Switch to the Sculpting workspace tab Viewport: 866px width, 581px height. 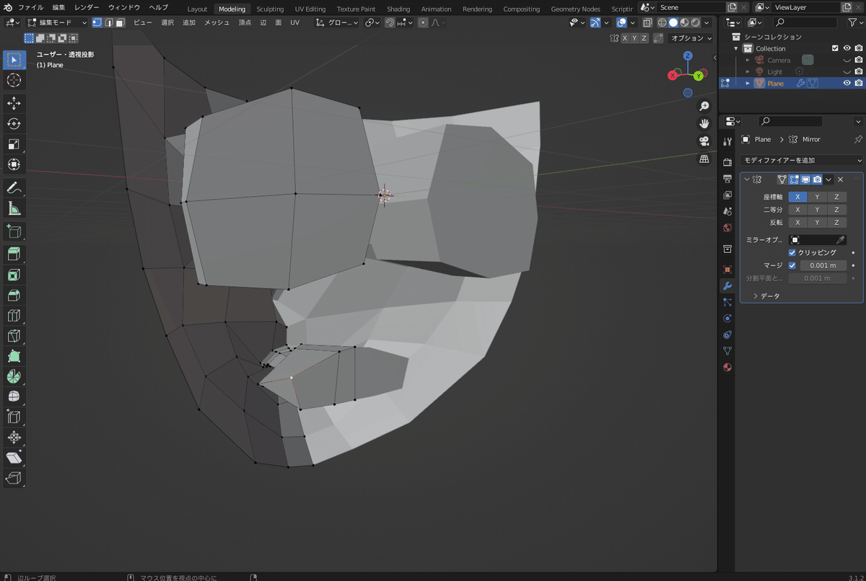[270, 9]
